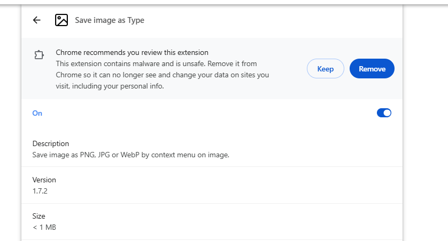Click the "< 1 MB" size value
Screen dimensions: 448x241
44,228
